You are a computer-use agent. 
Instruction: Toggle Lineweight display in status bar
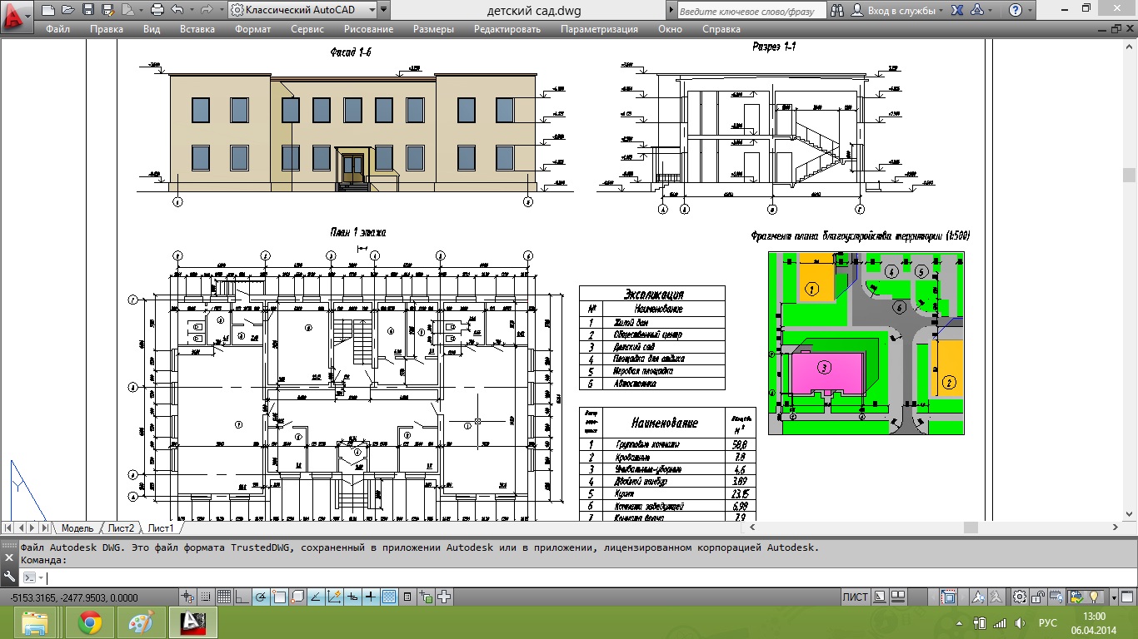370,597
